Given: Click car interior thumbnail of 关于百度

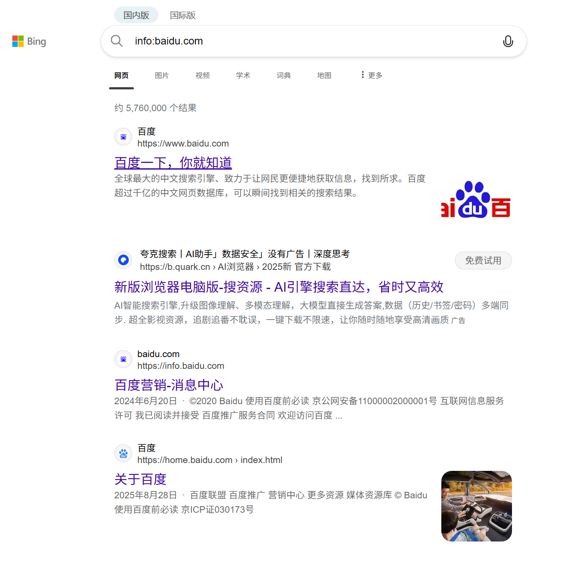Looking at the screenshot, I should tap(476, 506).
